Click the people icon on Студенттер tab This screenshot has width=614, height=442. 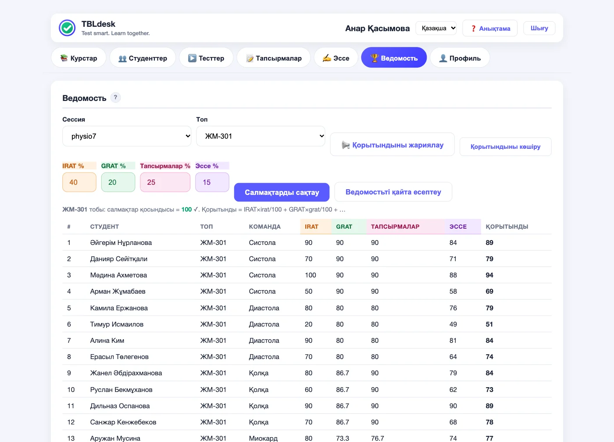[122, 58]
